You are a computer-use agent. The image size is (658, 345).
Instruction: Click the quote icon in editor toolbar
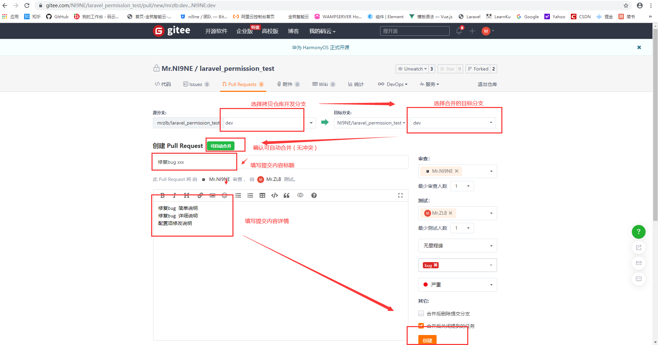pos(286,195)
